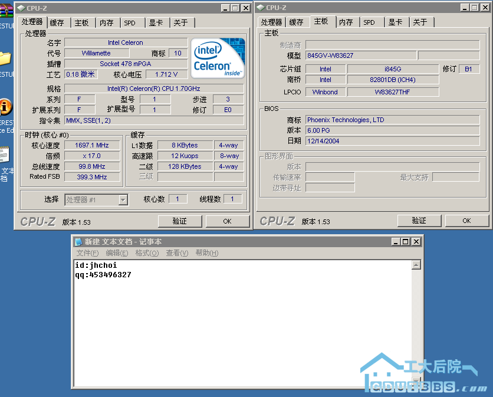This screenshot has width=493, height=397.
Task: Close the right CPU-Z window
Action: [x=485, y=8]
